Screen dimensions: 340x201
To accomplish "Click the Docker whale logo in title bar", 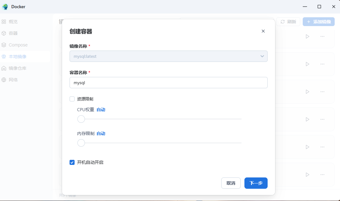I will pos(5,6).
